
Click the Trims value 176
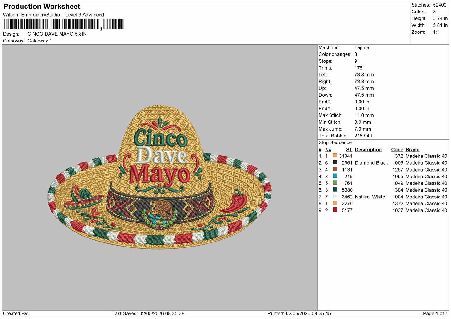pos(359,68)
